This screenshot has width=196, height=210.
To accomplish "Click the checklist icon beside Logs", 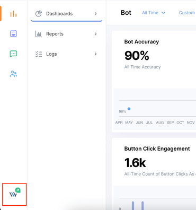I will click(39, 54).
